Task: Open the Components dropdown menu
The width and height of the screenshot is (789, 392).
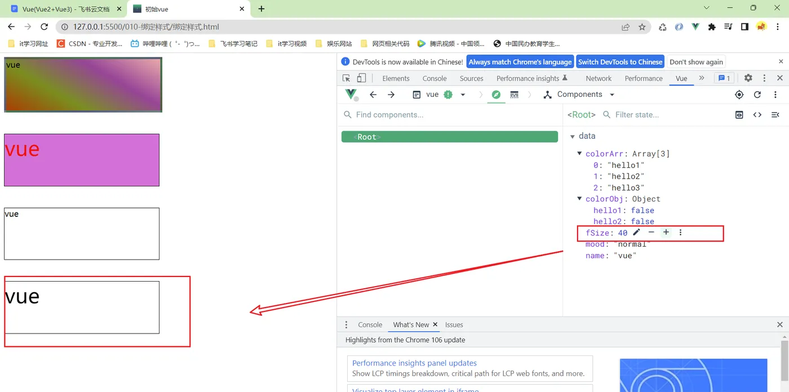Action: click(x=579, y=95)
